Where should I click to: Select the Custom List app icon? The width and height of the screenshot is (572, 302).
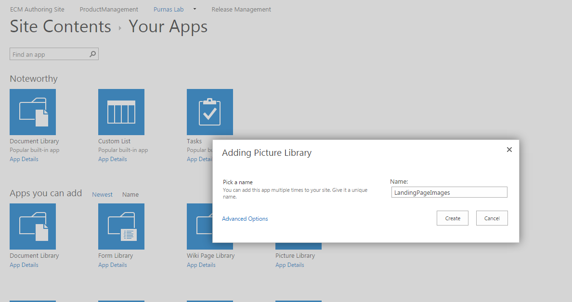[121, 112]
